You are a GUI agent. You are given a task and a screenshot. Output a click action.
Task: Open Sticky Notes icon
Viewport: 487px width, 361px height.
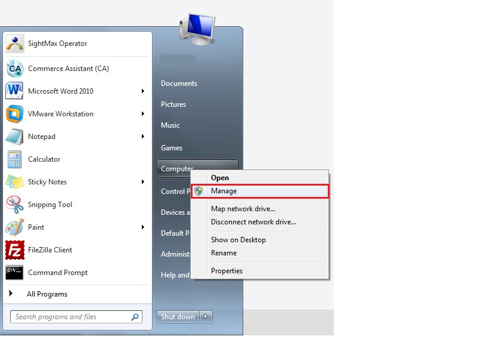tap(14, 182)
